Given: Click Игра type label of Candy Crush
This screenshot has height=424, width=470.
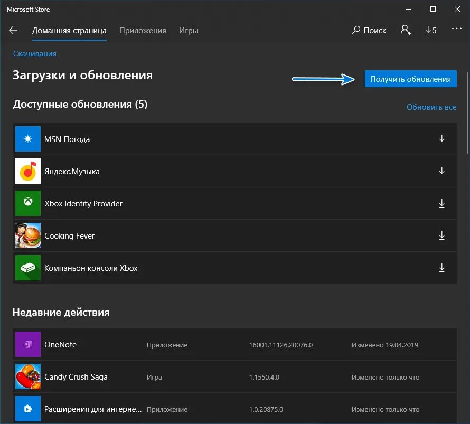Looking at the screenshot, I should (x=154, y=377).
